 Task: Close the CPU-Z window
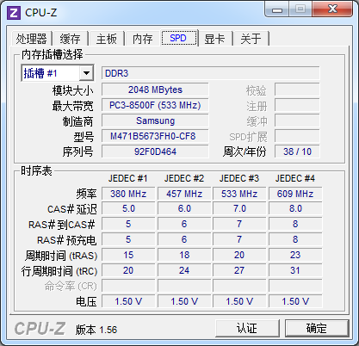pyautogui.click(x=332, y=9)
